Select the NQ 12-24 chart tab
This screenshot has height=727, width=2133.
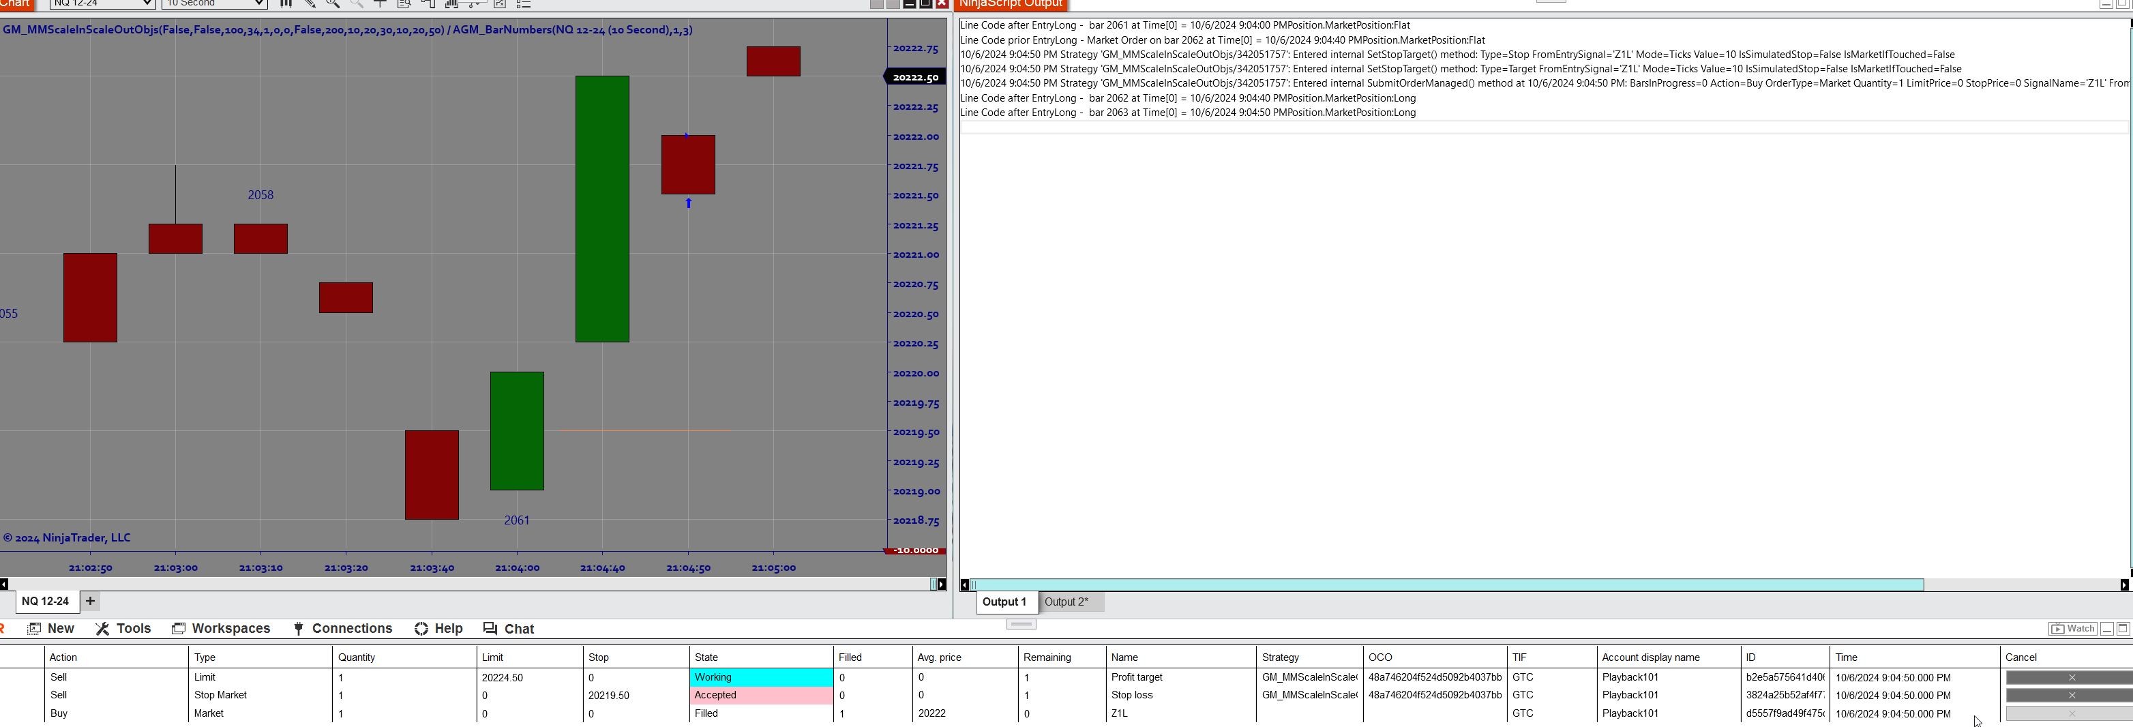click(x=46, y=601)
